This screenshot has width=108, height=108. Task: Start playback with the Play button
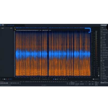14,83
